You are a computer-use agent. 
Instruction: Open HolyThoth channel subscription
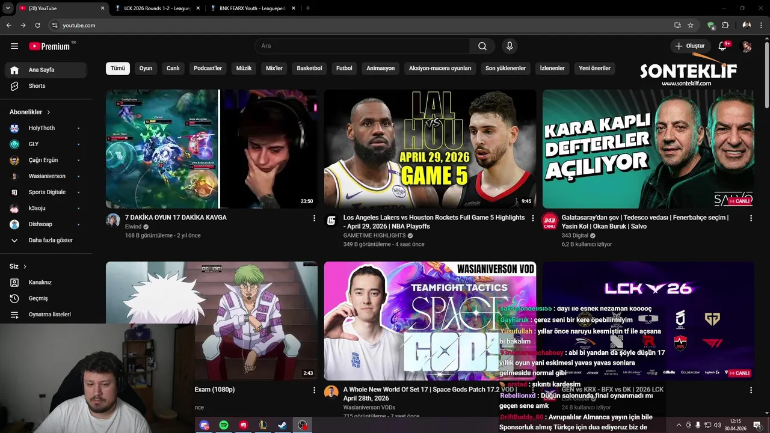[46, 128]
